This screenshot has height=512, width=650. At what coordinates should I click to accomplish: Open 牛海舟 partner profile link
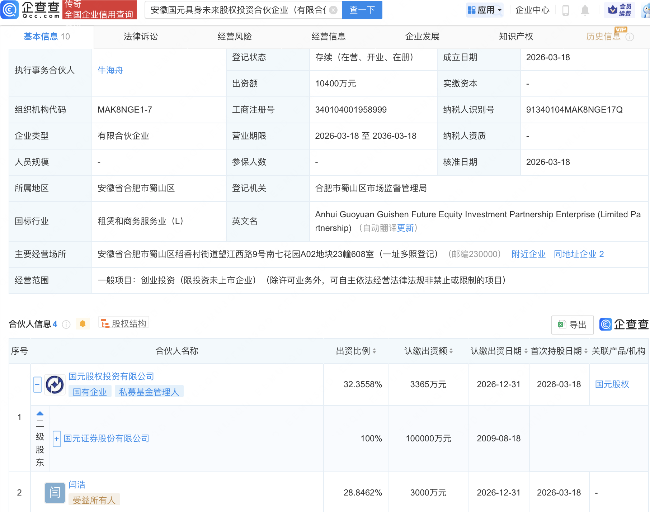click(110, 70)
